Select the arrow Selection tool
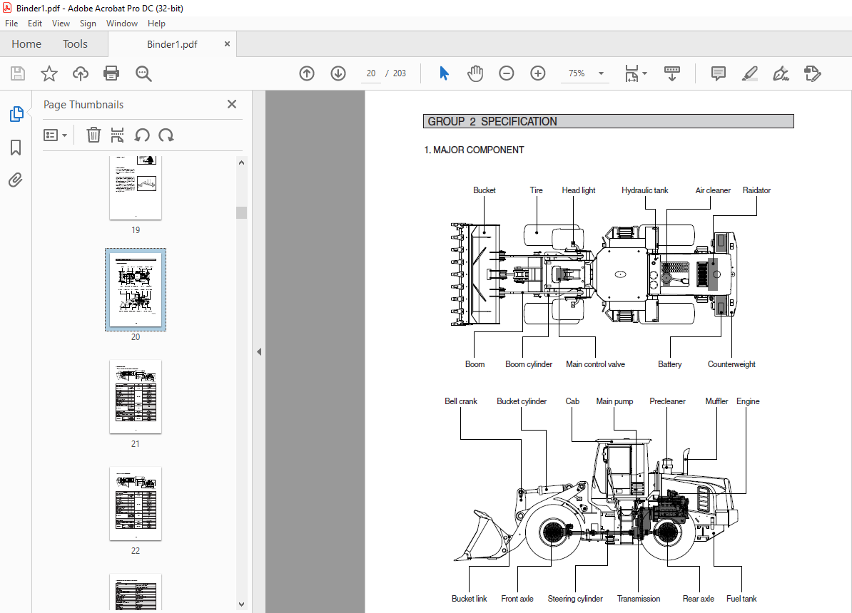 444,73
